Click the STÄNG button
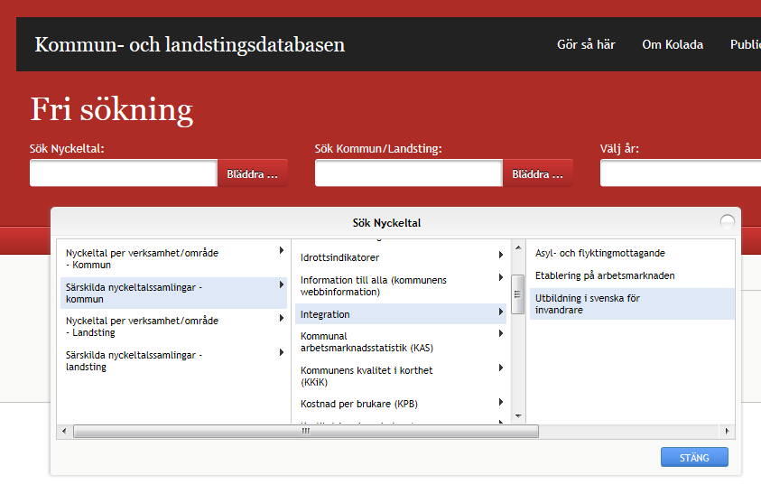761x494 pixels. click(x=694, y=457)
